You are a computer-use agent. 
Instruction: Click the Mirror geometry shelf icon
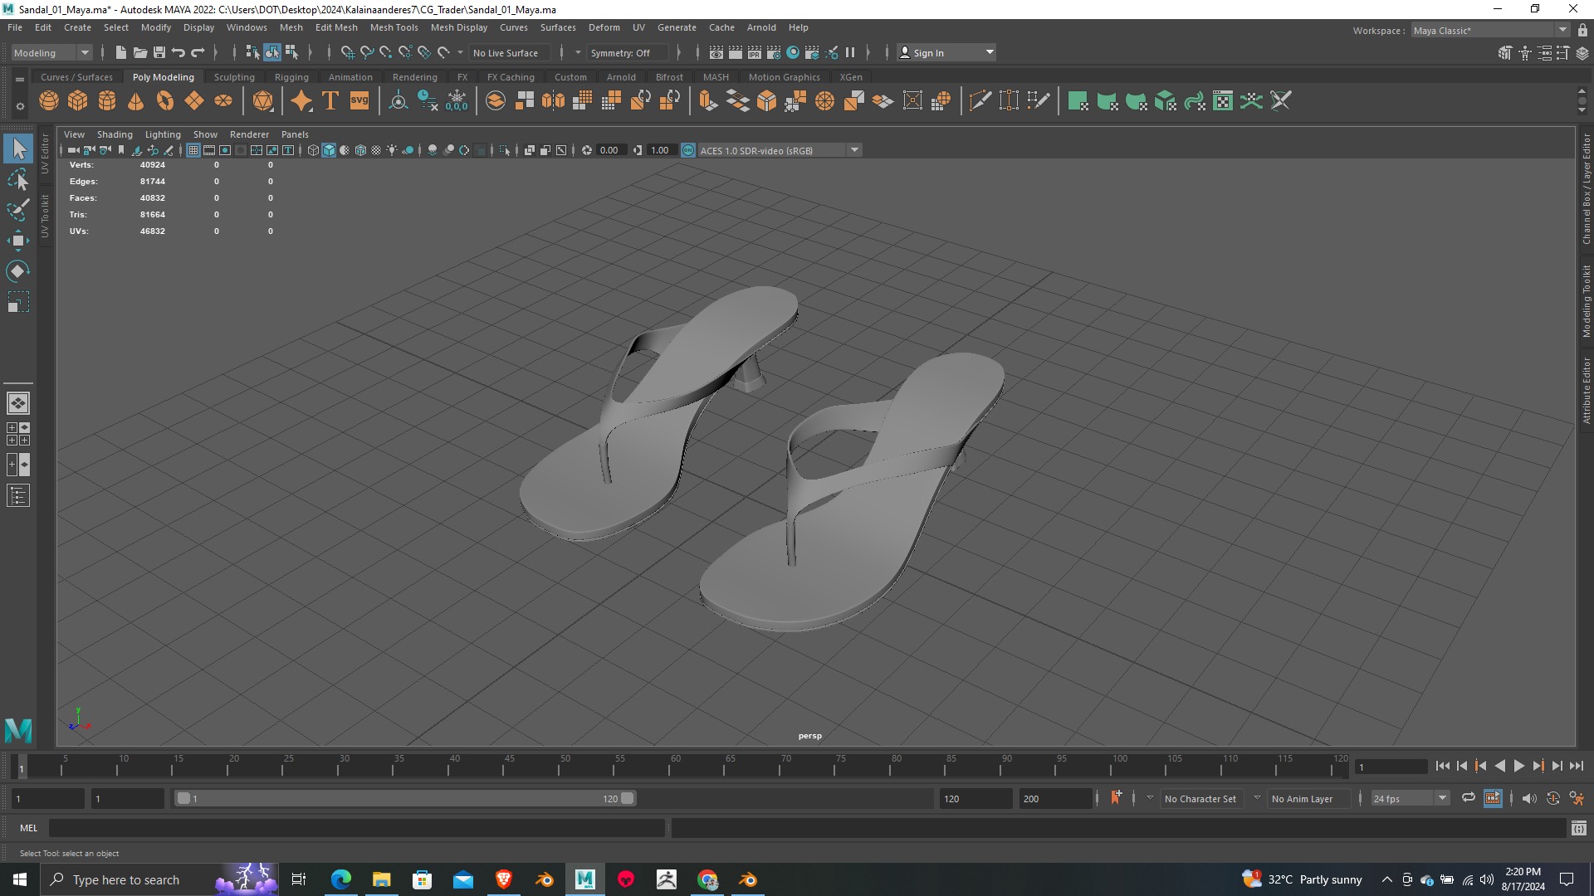click(x=553, y=101)
